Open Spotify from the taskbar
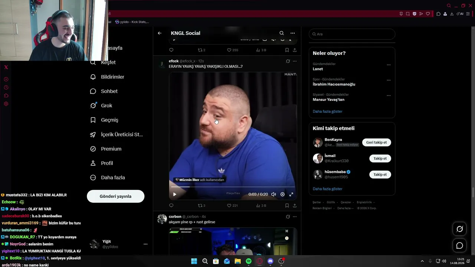 (249, 261)
